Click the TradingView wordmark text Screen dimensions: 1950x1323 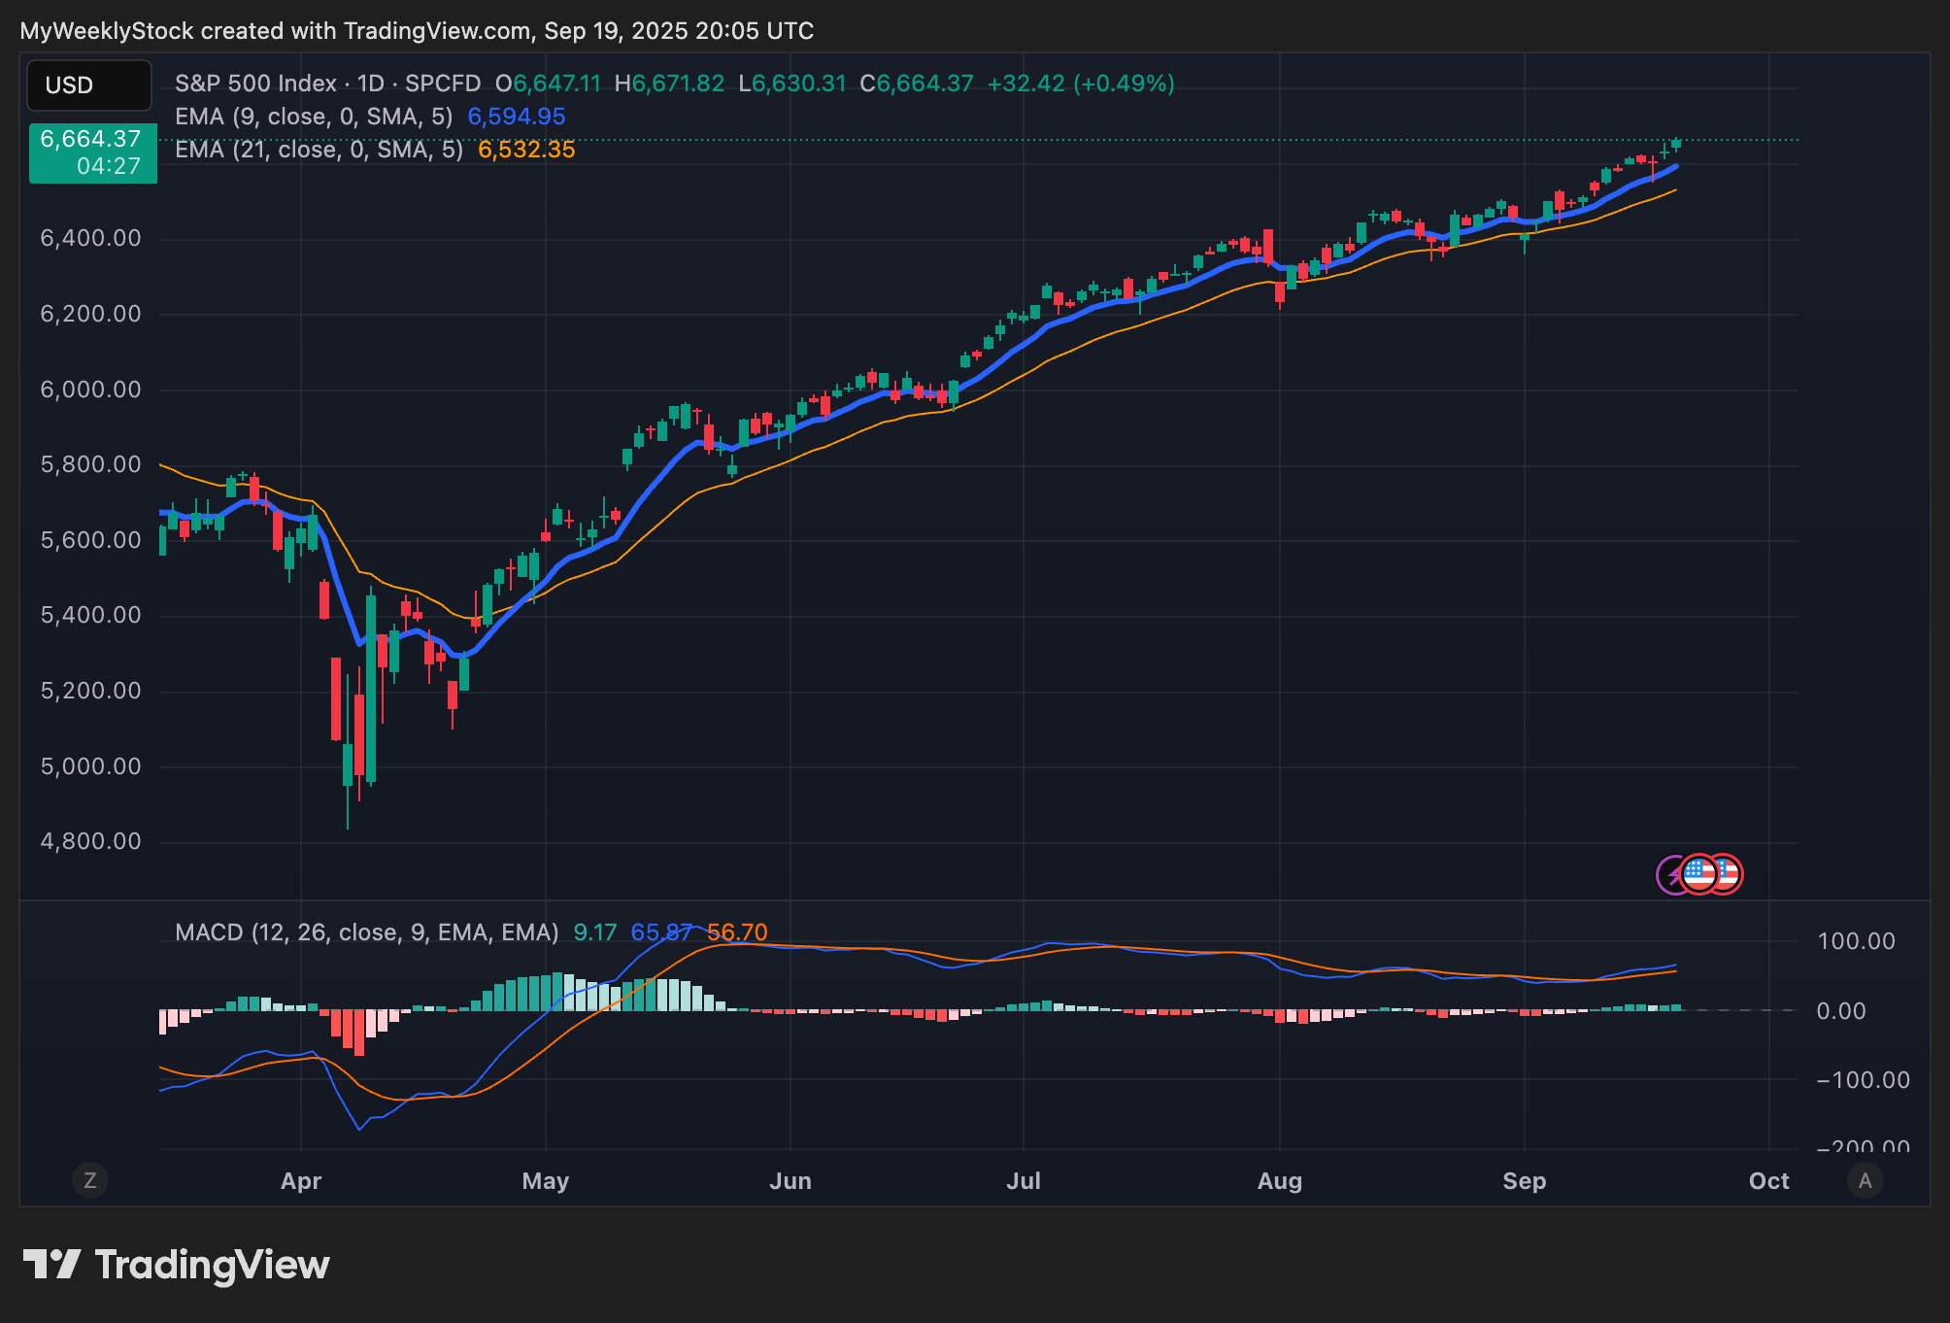click(x=212, y=1265)
